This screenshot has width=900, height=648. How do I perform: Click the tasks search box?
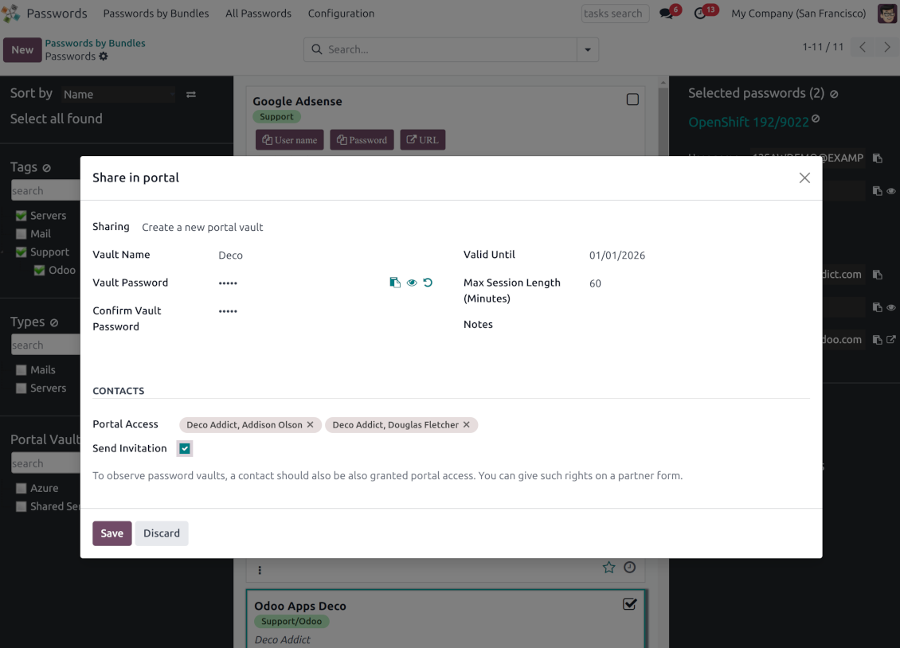point(615,14)
